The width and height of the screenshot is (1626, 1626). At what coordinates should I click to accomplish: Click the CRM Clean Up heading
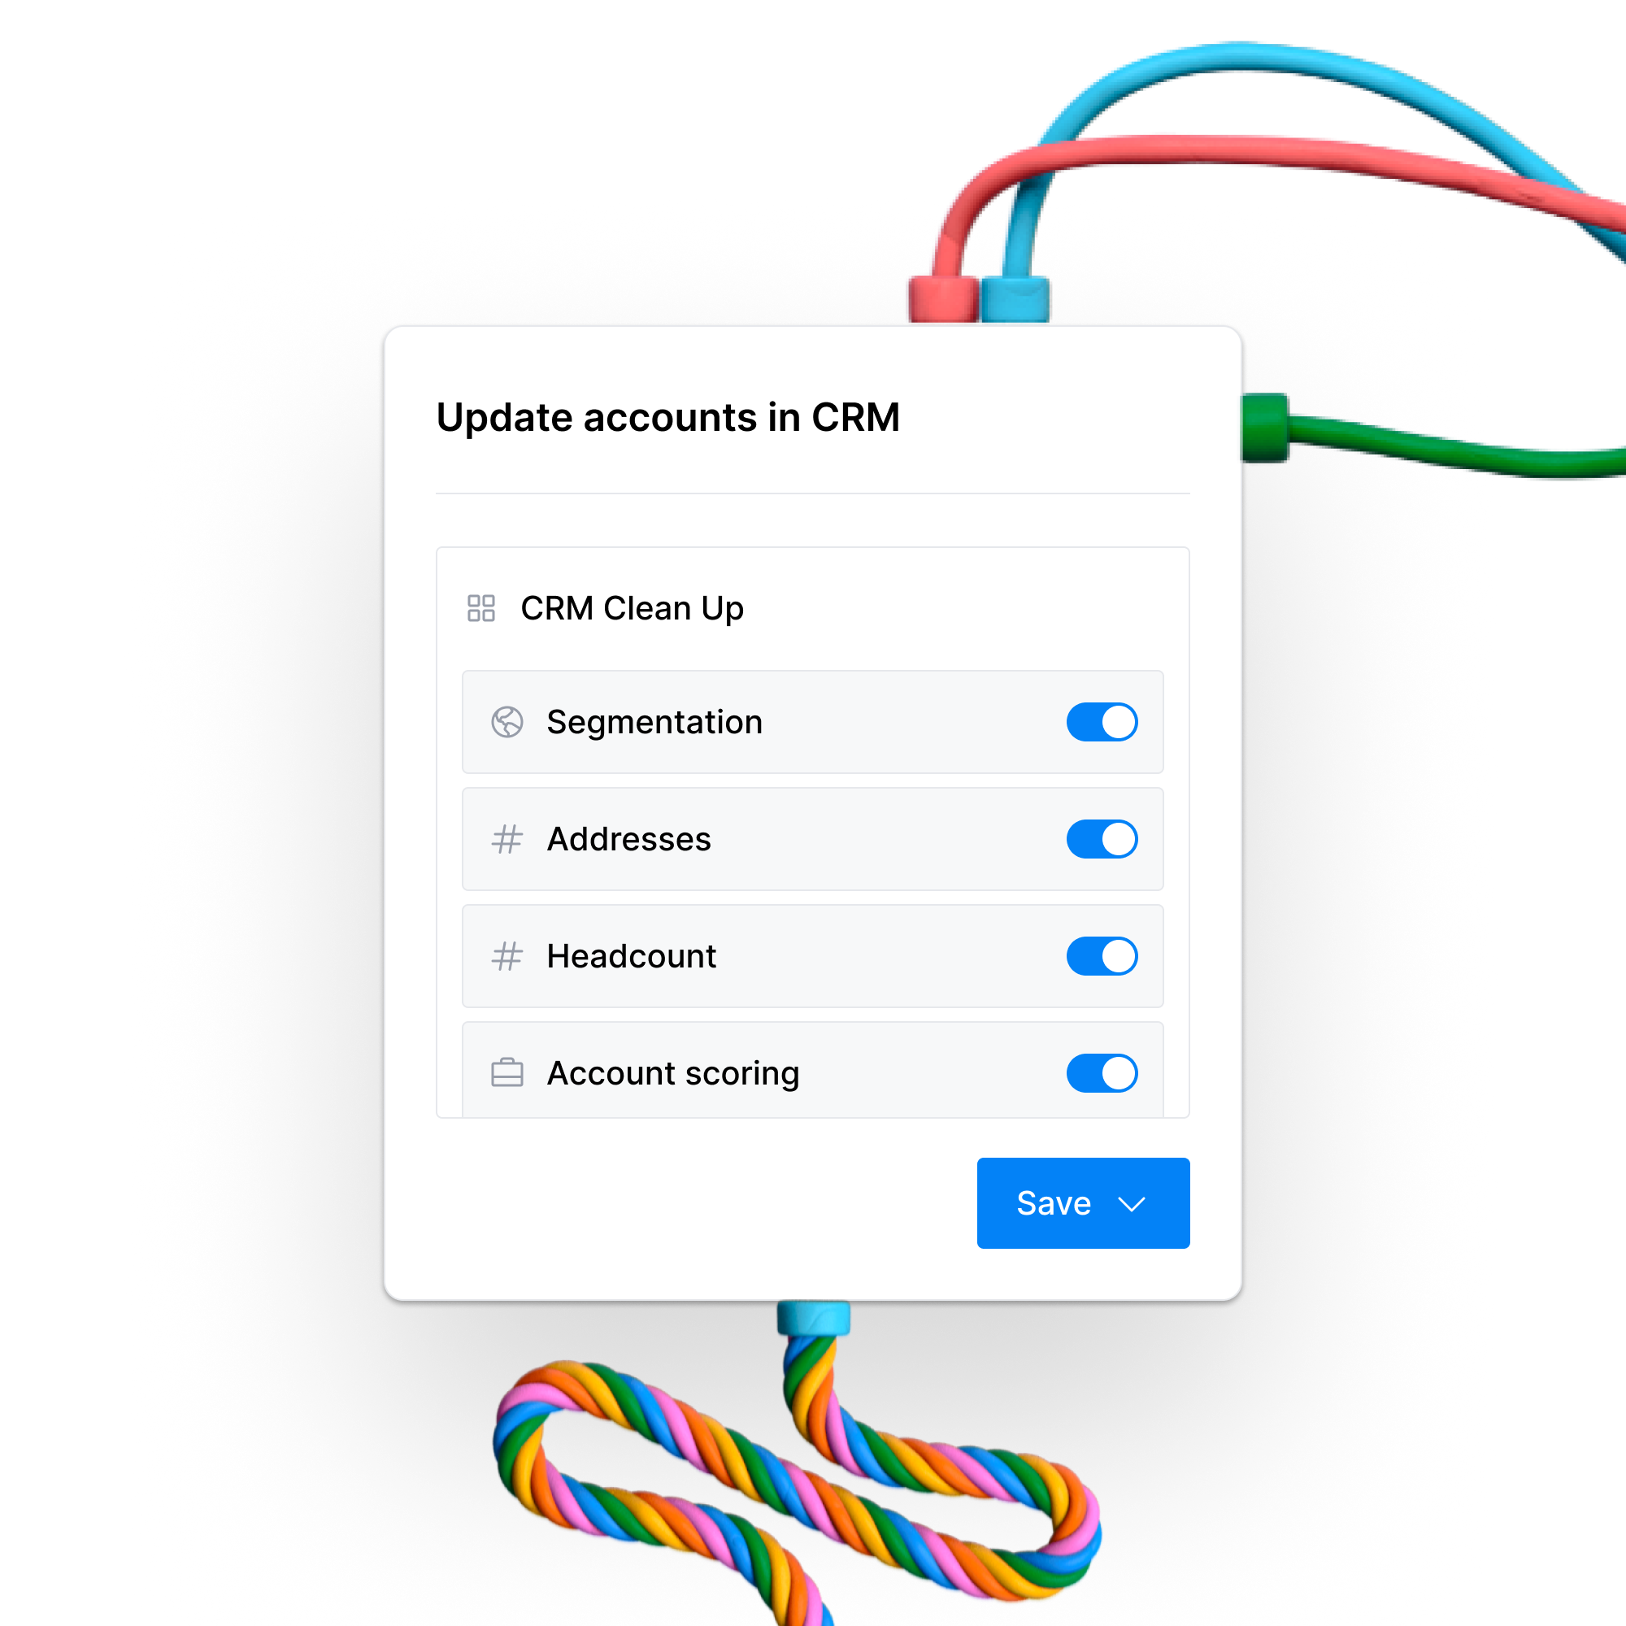point(632,607)
